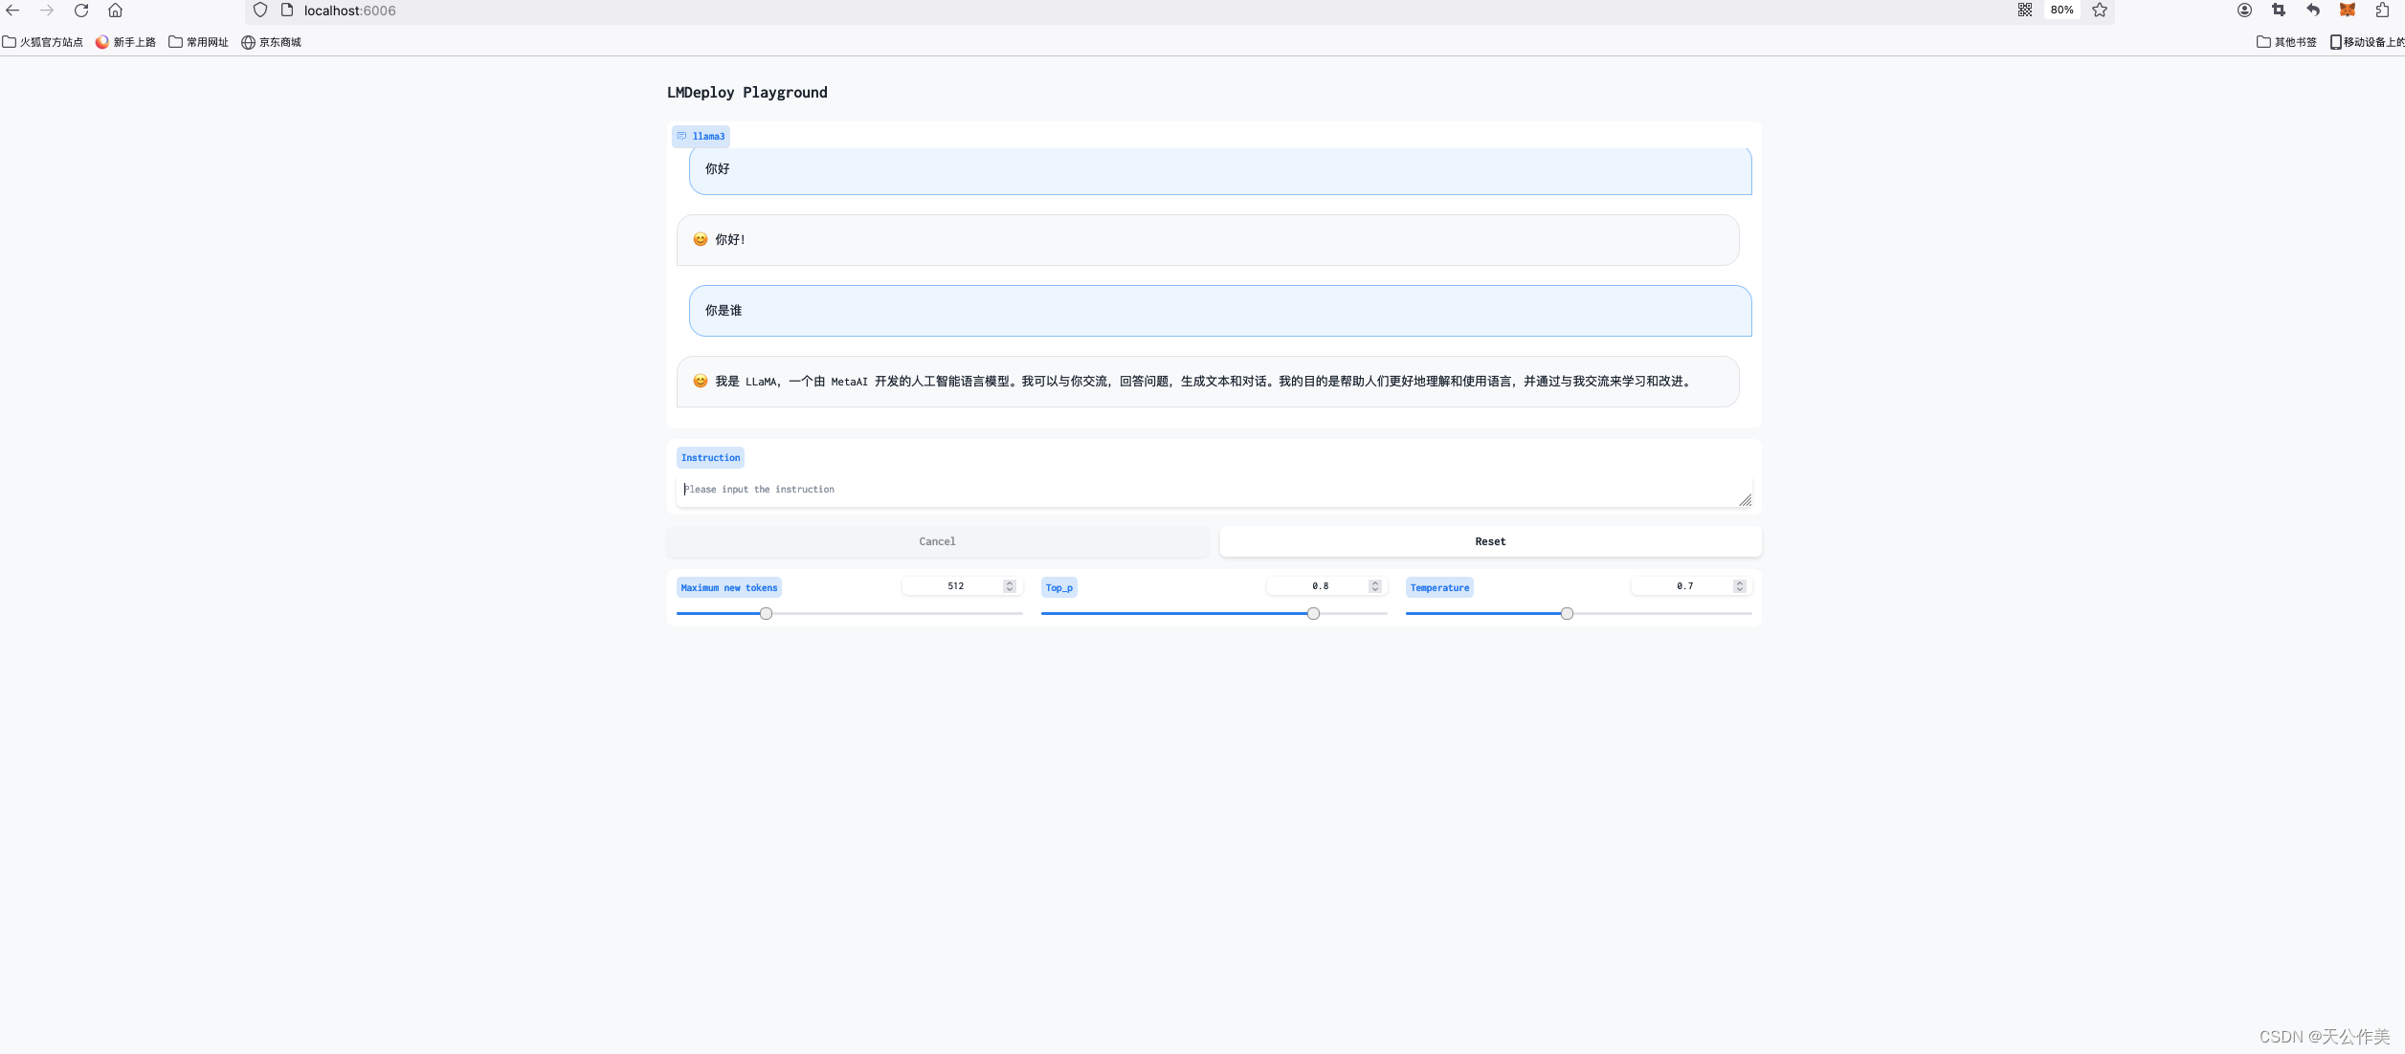Open the account profile icon
This screenshot has width=2405, height=1054.
2244,11
